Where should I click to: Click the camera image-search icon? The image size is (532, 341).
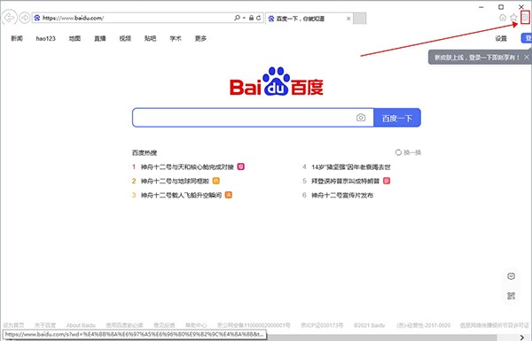pos(361,118)
